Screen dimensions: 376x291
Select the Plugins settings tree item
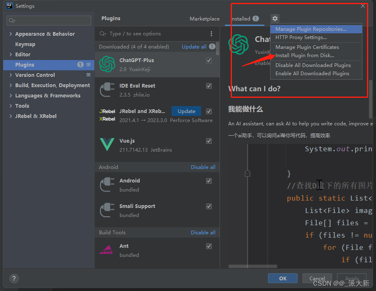[x=49, y=65]
